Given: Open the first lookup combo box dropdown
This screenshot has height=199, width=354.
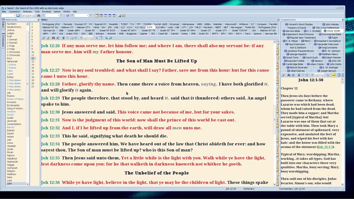Looking at the screenshot, I should click(x=14, y=15).
